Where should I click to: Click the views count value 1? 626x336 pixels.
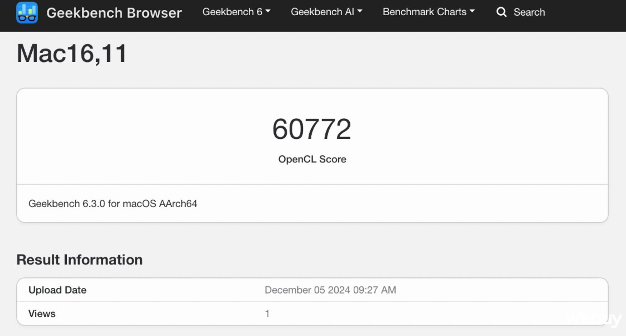(x=267, y=313)
